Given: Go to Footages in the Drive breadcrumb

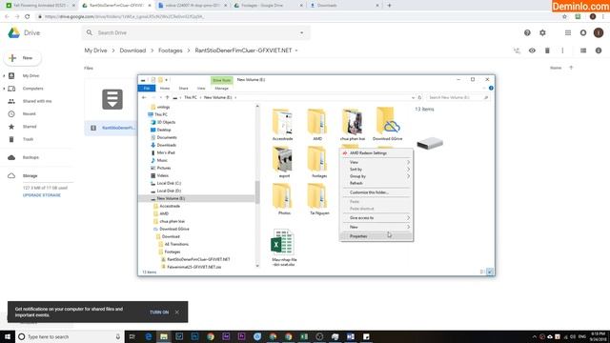Looking at the screenshot, I should tap(171, 50).
